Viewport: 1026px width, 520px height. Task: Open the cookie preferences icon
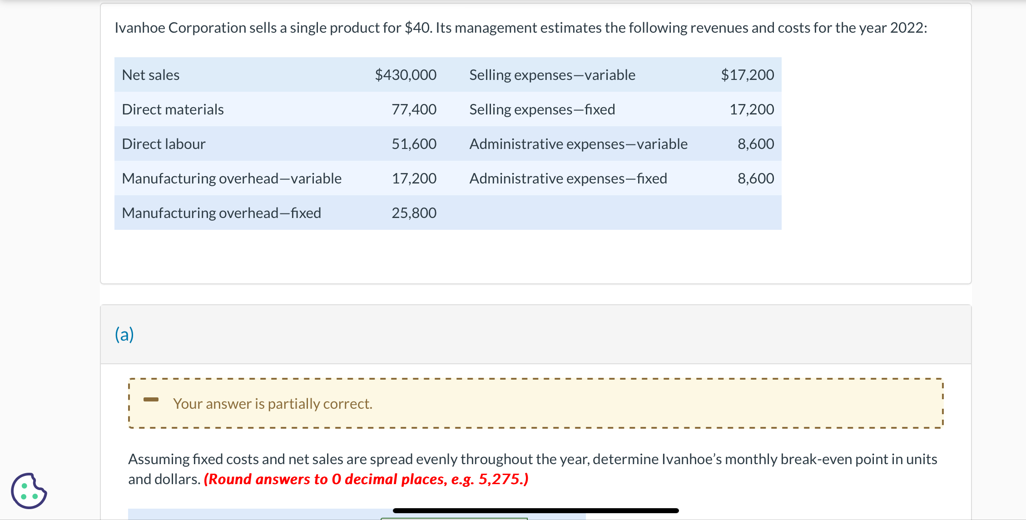29,491
